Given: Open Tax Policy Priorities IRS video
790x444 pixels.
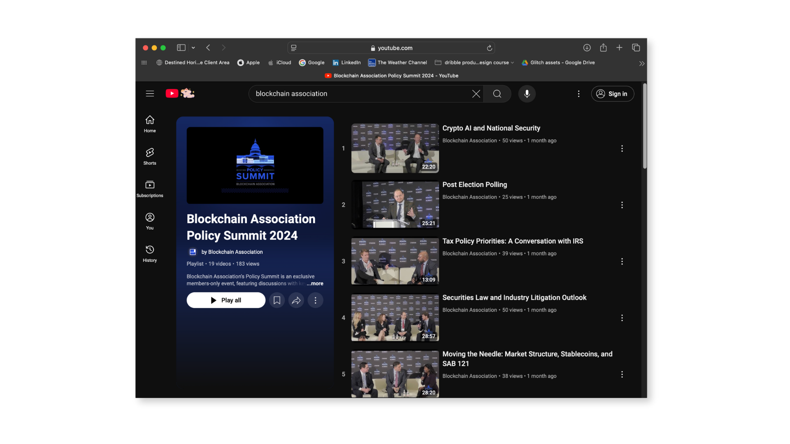Looking at the screenshot, I should click(x=513, y=241).
